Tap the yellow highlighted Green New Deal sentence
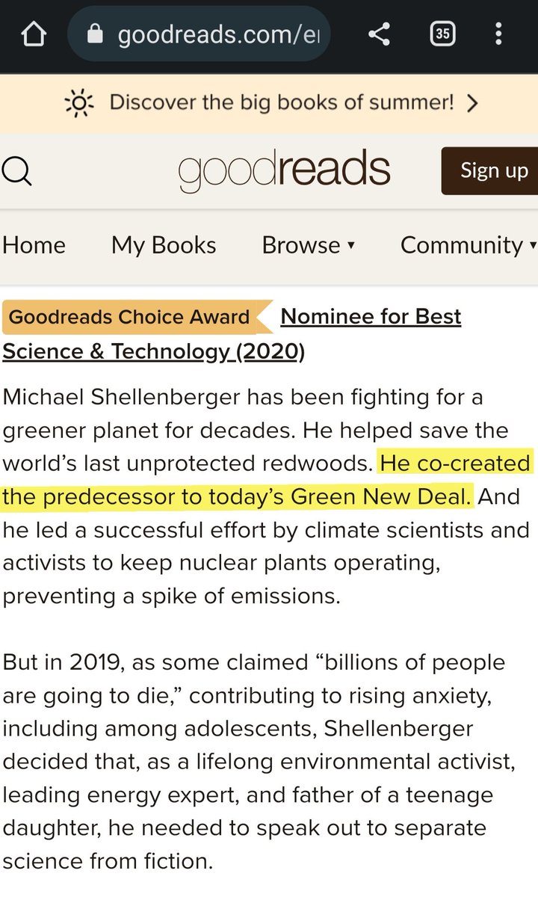The height and width of the screenshot is (897, 538). click(x=238, y=495)
